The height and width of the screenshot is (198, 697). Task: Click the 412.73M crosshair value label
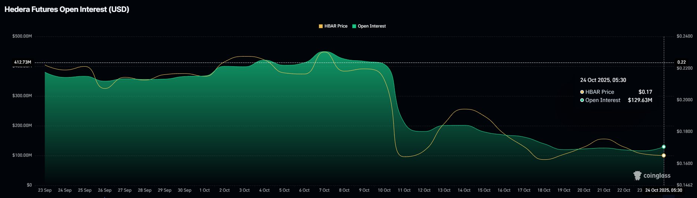[x=23, y=62]
